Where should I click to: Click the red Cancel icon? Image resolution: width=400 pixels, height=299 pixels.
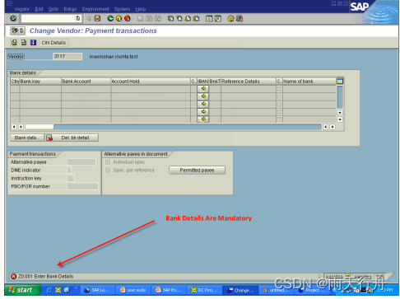128,18
